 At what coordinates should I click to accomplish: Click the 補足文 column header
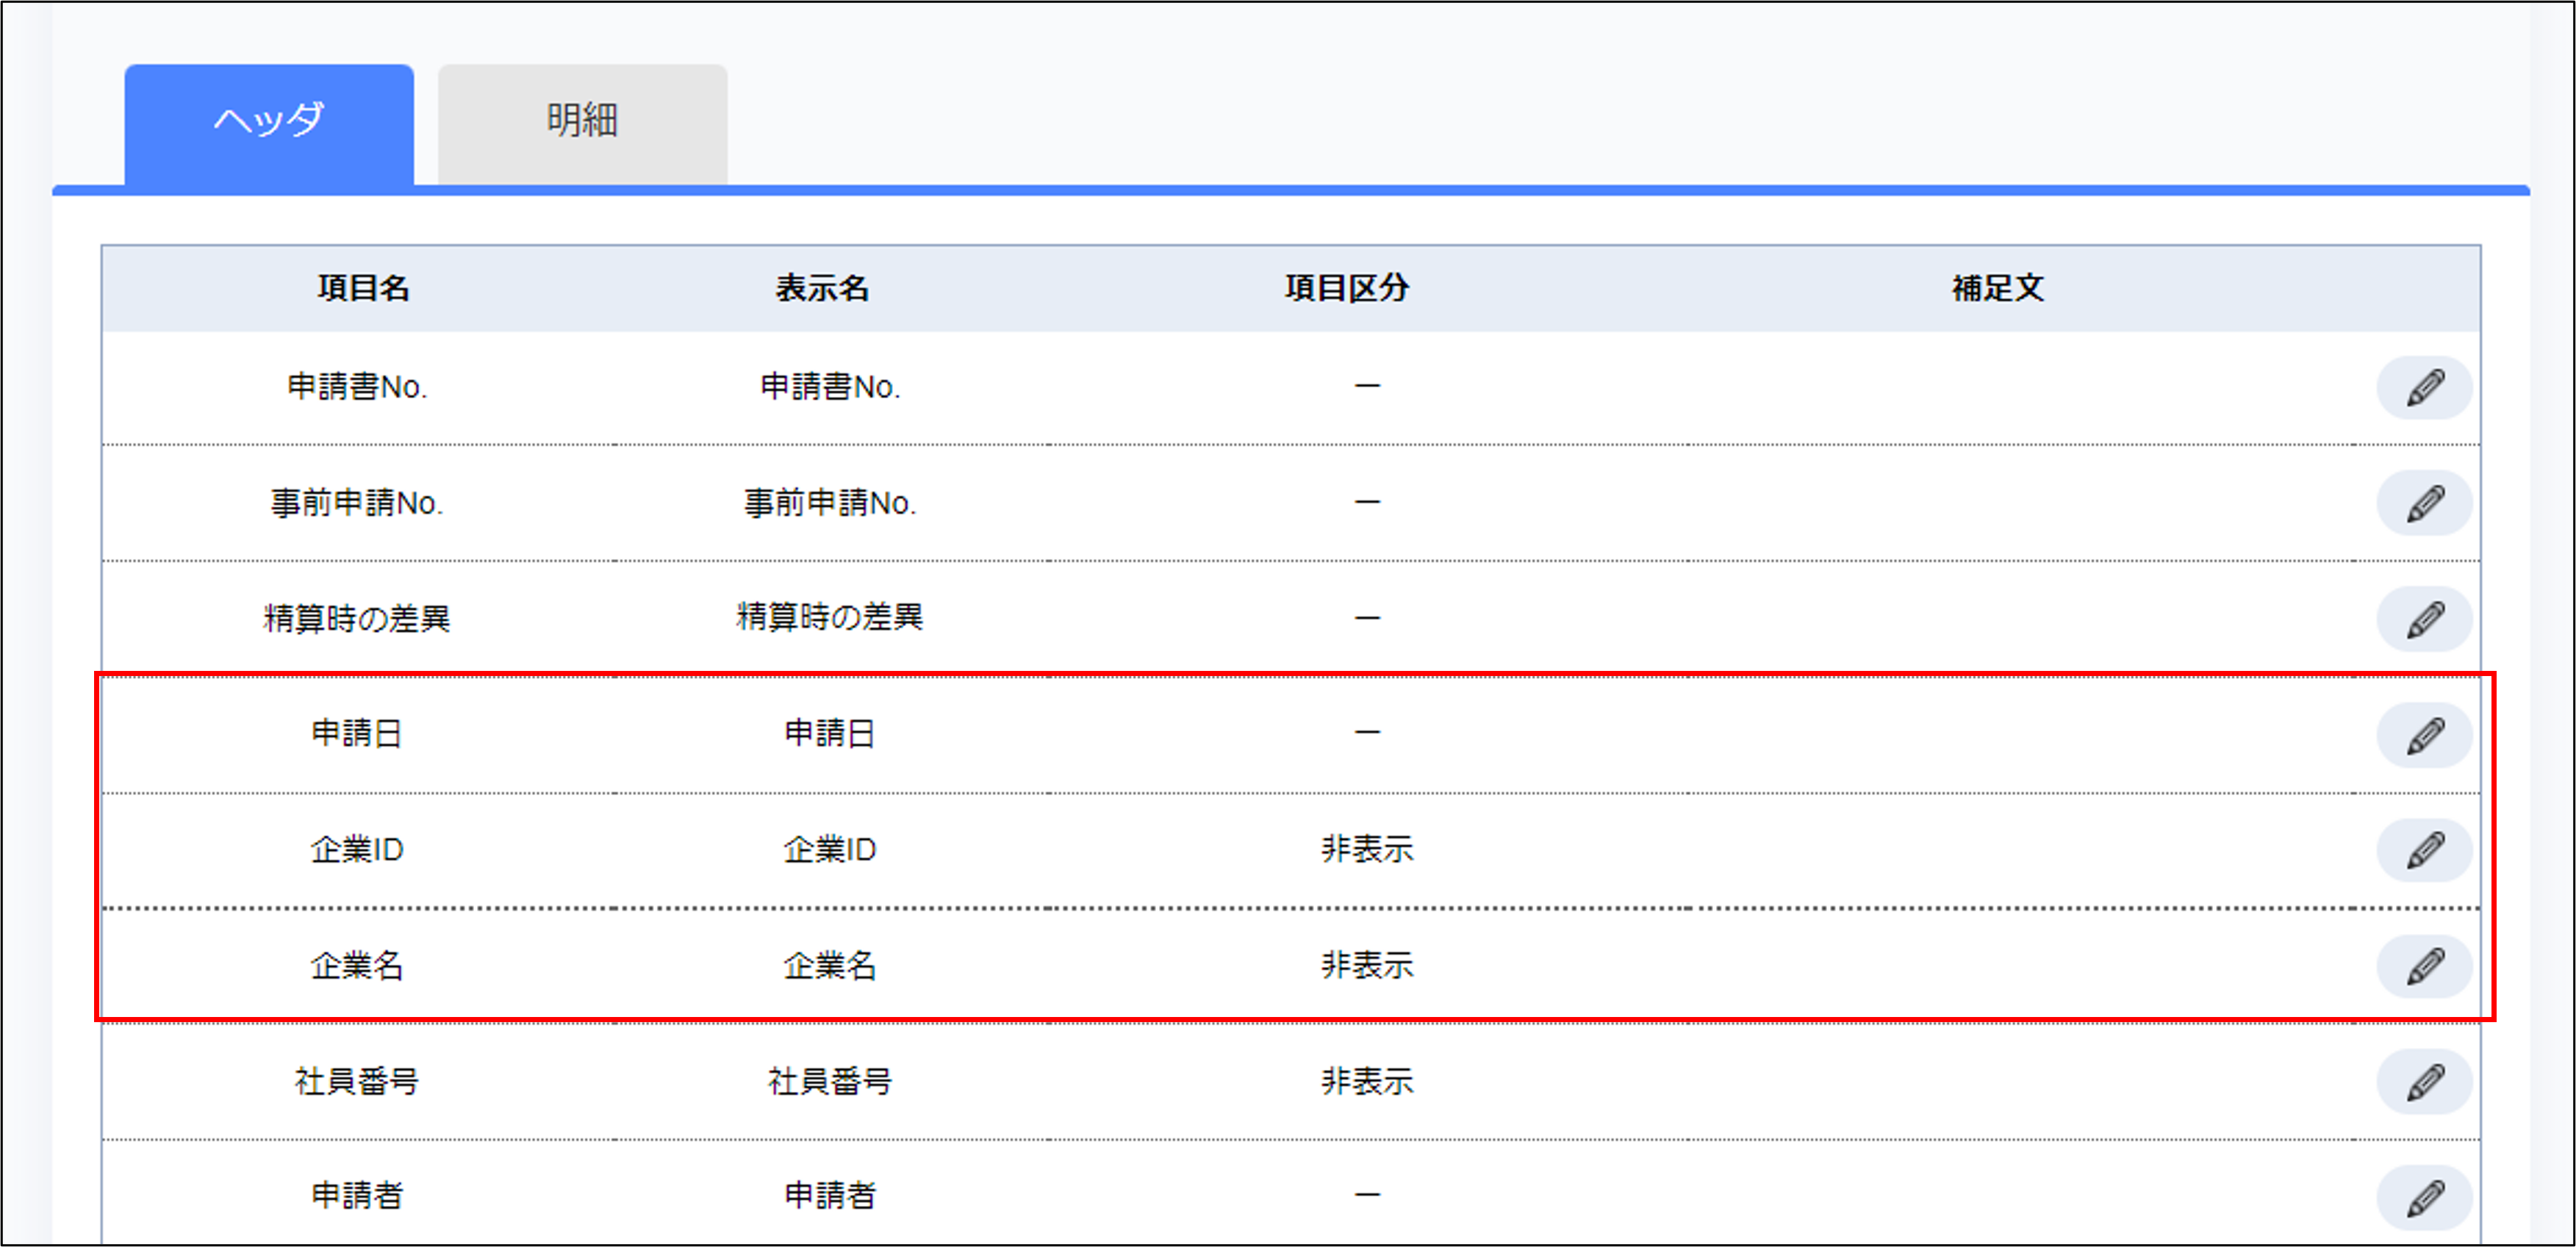pos(1997,288)
